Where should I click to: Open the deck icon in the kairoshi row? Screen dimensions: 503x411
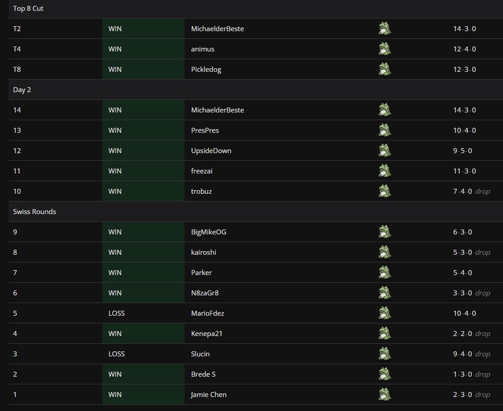tap(384, 252)
